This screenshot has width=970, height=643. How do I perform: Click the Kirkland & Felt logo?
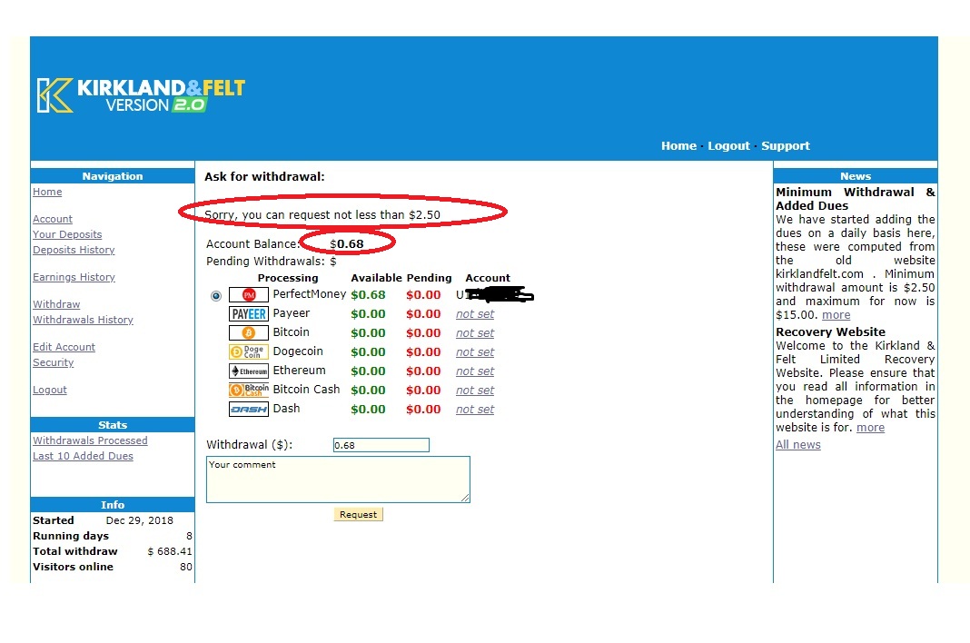[x=141, y=95]
